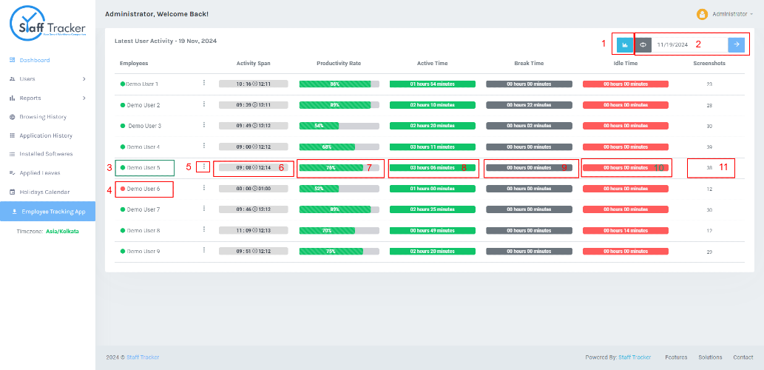The height and width of the screenshot is (370, 764).
Task: Open Browsing History from sidebar
Action: point(43,117)
